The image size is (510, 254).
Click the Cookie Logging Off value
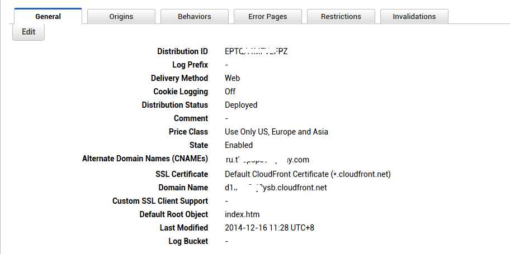tap(230, 92)
